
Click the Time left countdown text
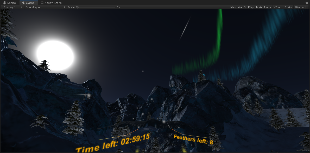coord(112,143)
